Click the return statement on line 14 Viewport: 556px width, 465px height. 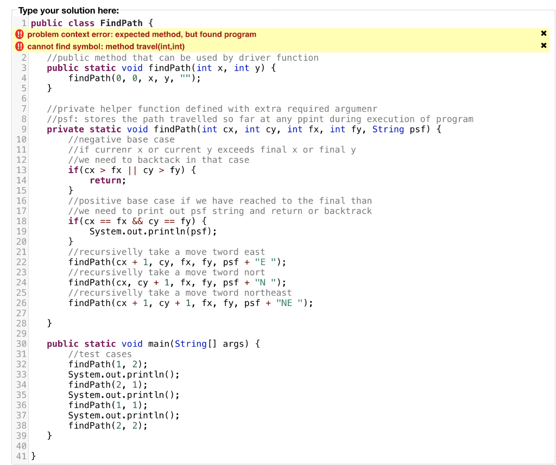tap(106, 180)
